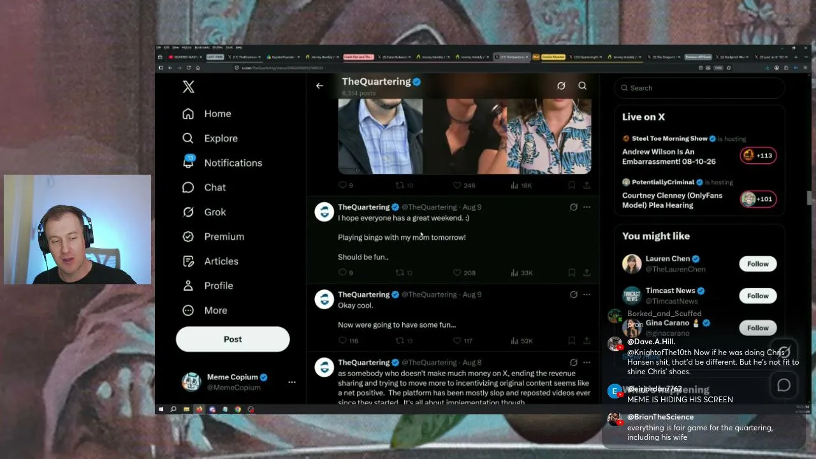Click the back arrow beside TheQuartering
Screen dimensions: 816x459
pyautogui.click(x=319, y=85)
